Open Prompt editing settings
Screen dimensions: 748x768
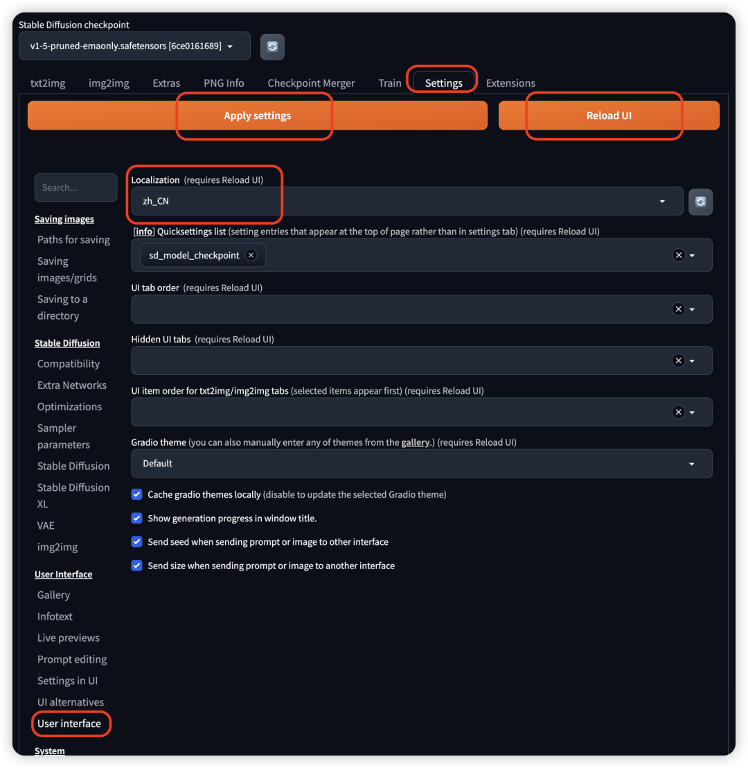point(72,659)
